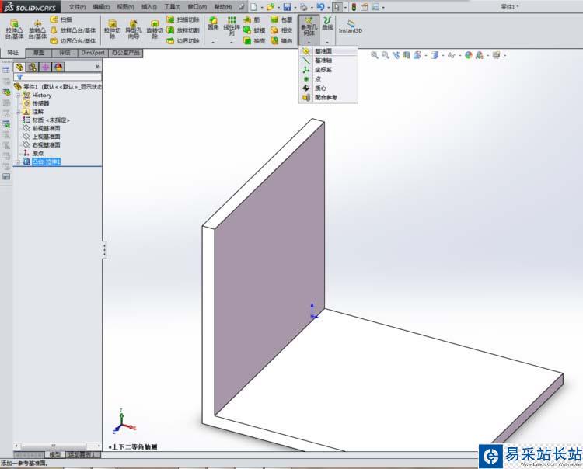Open the 圆角 fillet dropdown arrow

click(213, 43)
